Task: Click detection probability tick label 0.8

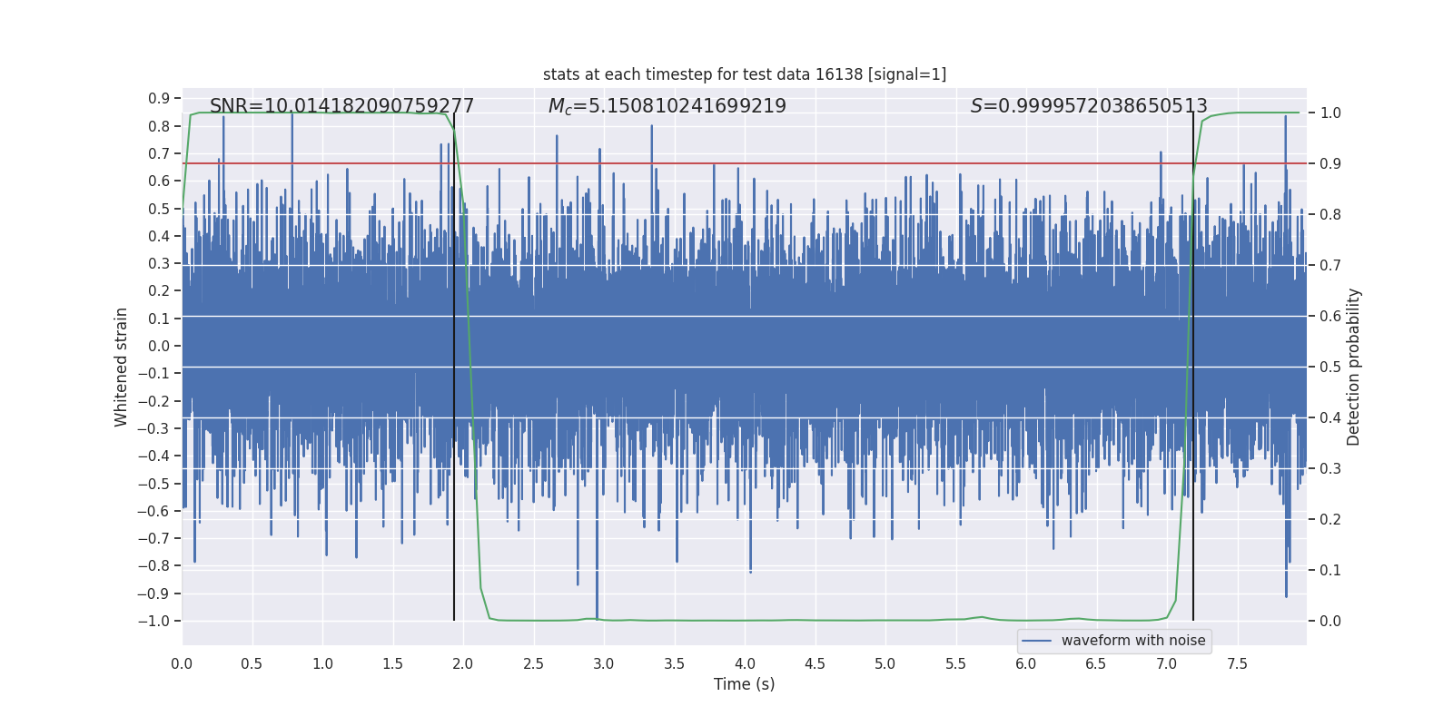Action: click(1330, 214)
